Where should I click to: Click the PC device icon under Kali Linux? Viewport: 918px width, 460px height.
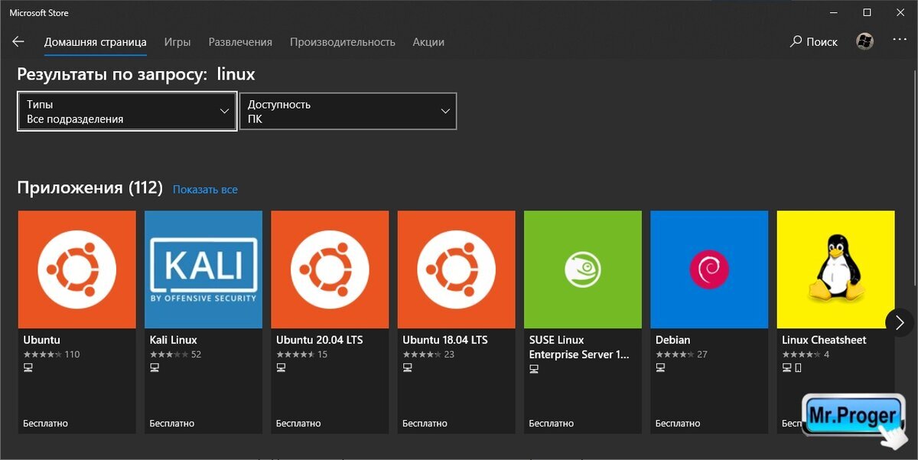point(155,368)
